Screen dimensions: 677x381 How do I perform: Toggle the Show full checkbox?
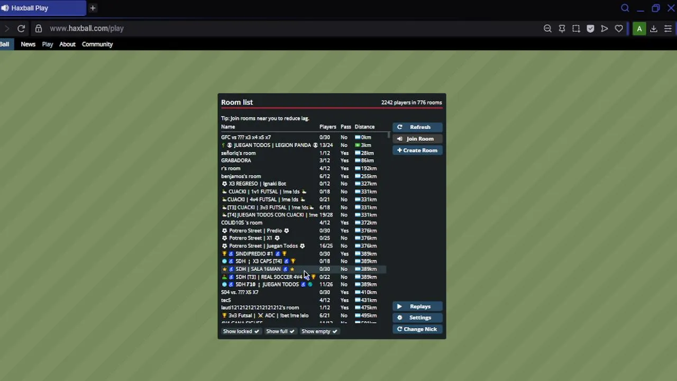pyautogui.click(x=280, y=331)
